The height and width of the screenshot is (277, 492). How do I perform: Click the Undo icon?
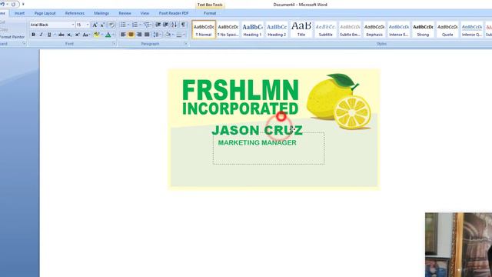[2, 5]
